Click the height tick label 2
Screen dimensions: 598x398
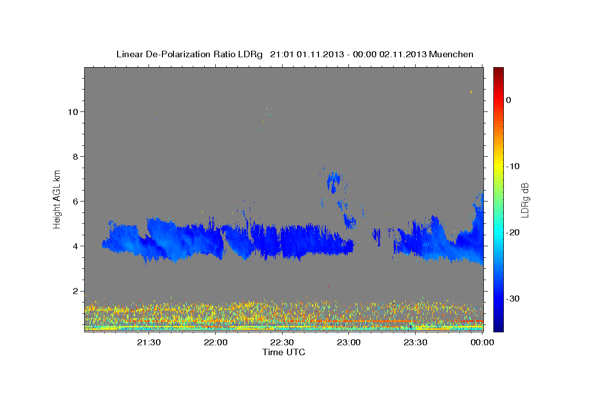pyautogui.click(x=76, y=291)
